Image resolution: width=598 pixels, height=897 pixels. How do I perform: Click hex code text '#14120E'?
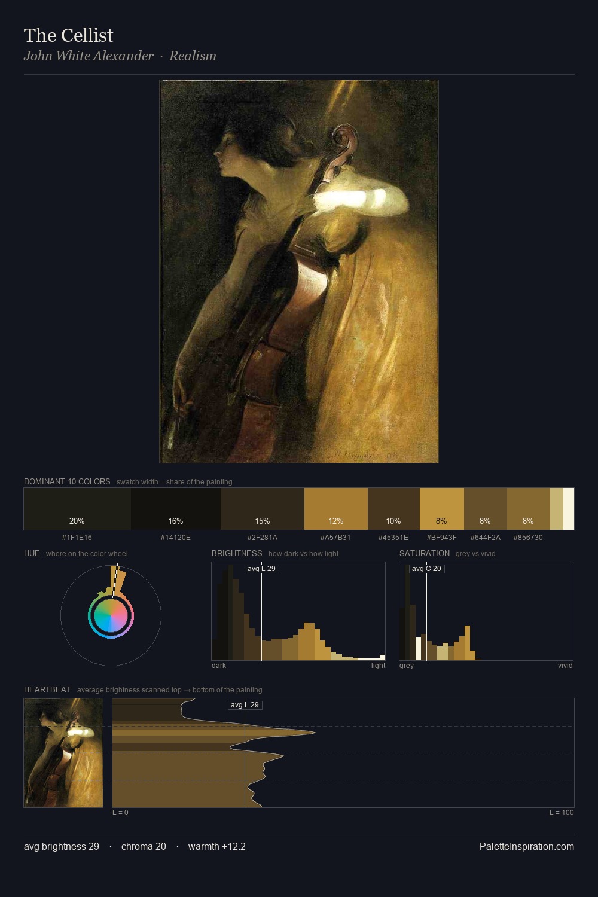click(176, 538)
